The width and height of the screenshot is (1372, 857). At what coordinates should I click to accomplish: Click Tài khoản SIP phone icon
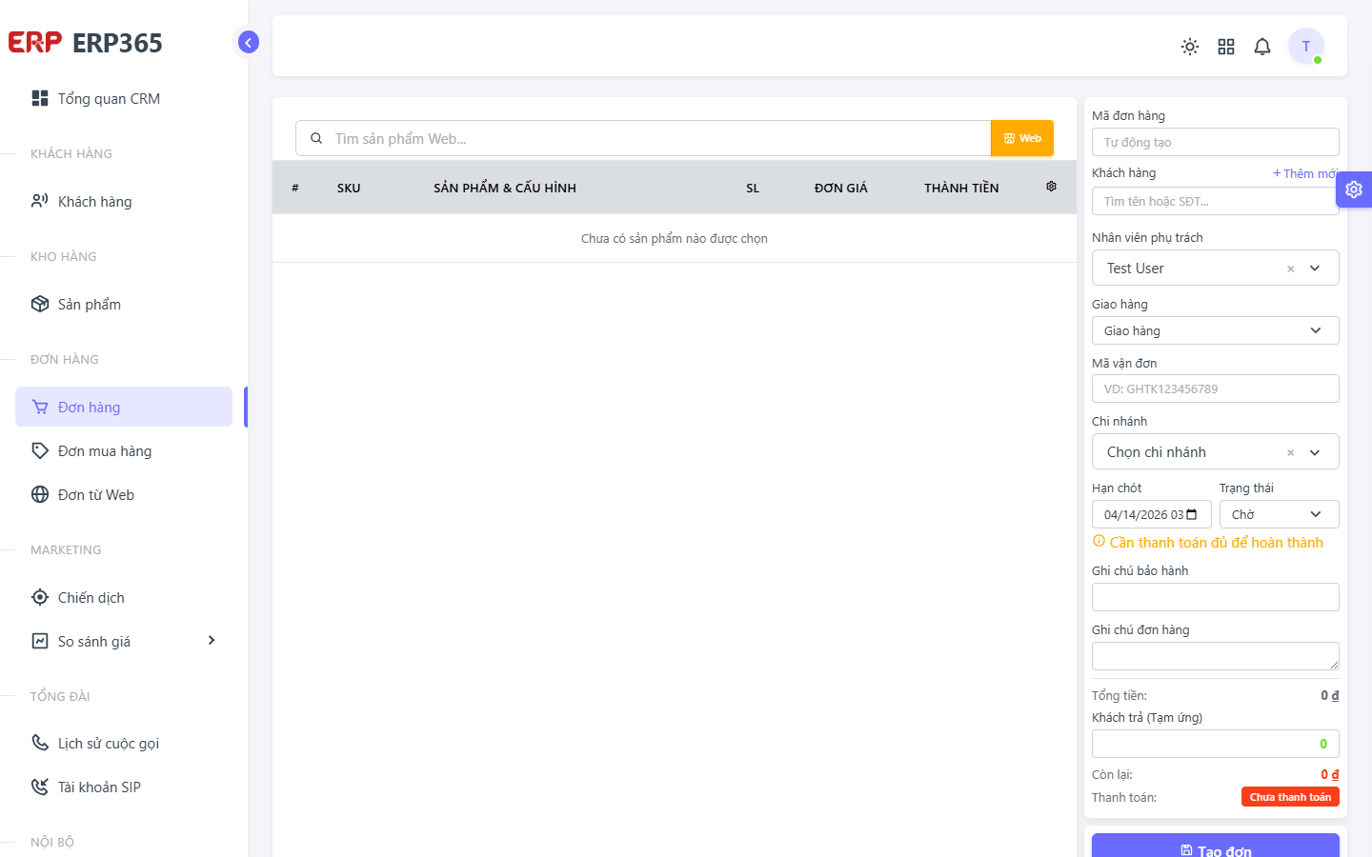(40, 787)
